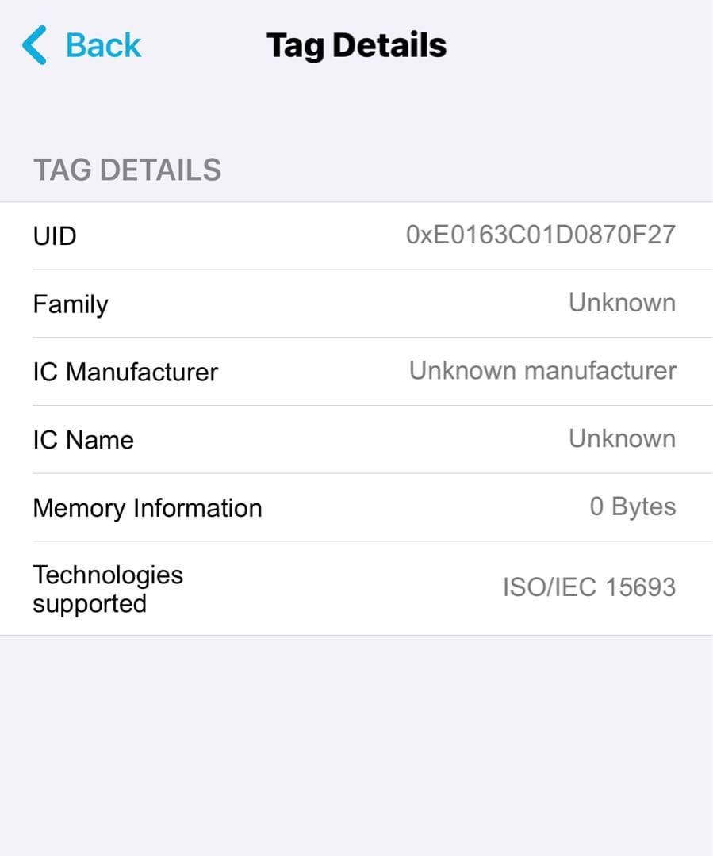
Task: Click the "Unknown" value in the Family row
Action: [622, 303]
